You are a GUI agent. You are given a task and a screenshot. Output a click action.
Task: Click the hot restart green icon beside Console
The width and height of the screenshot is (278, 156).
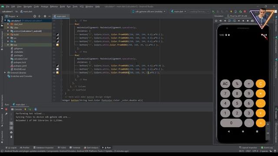pyautogui.click(x=30, y=109)
